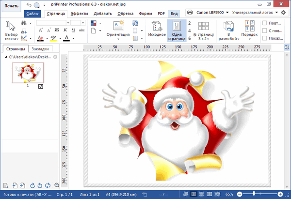291x199 pixels.
Task: Click the page rotate arrows icon
Action: click(x=135, y=23)
